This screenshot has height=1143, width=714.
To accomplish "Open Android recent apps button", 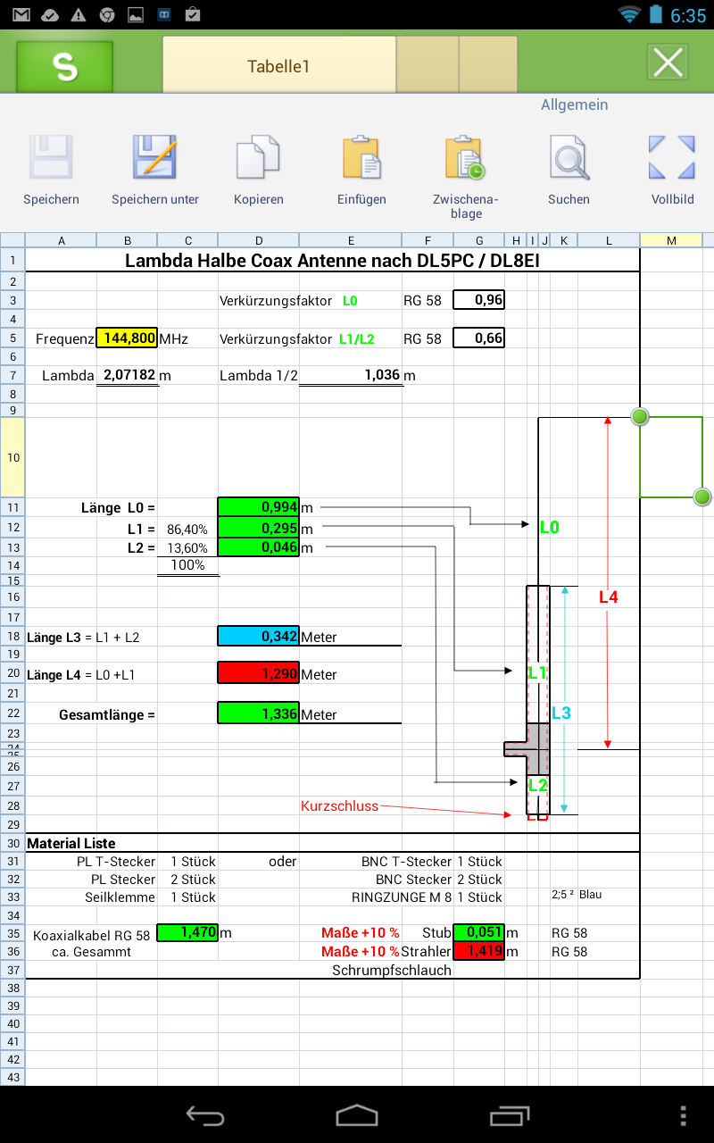I will 510,1114.
